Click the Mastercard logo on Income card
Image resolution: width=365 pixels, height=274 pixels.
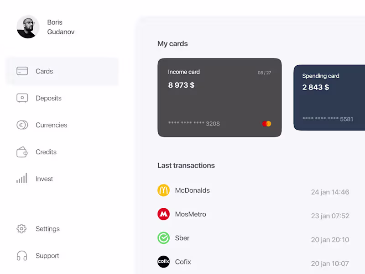coord(266,124)
